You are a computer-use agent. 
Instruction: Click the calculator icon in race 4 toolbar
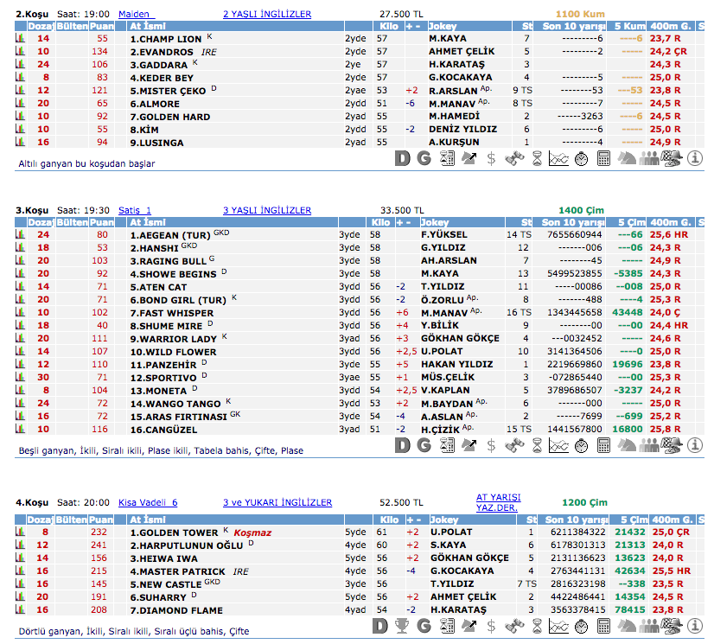click(x=604, y=626)
